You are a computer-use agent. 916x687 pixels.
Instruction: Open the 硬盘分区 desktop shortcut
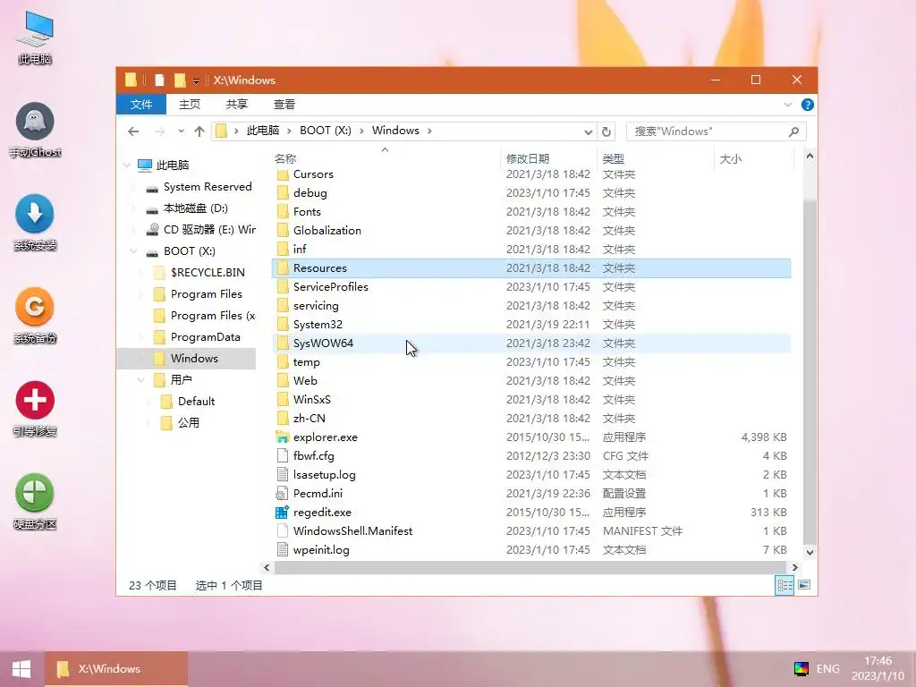pyautogui.click(x=35, y=502)
